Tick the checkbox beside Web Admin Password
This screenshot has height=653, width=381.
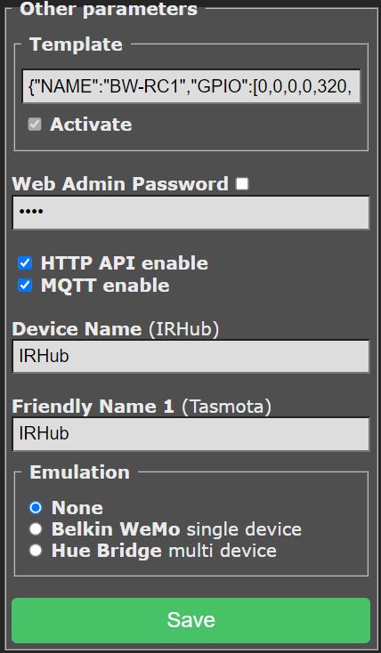click(242, 183)
